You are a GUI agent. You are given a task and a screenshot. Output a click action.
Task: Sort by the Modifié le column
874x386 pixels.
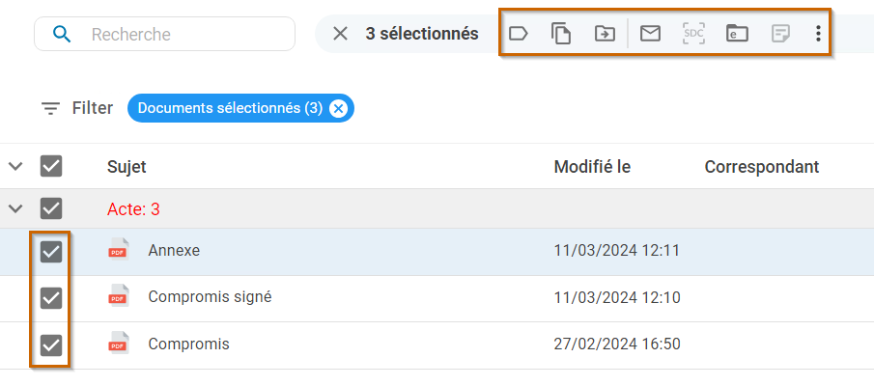click(x=592, y=167)
